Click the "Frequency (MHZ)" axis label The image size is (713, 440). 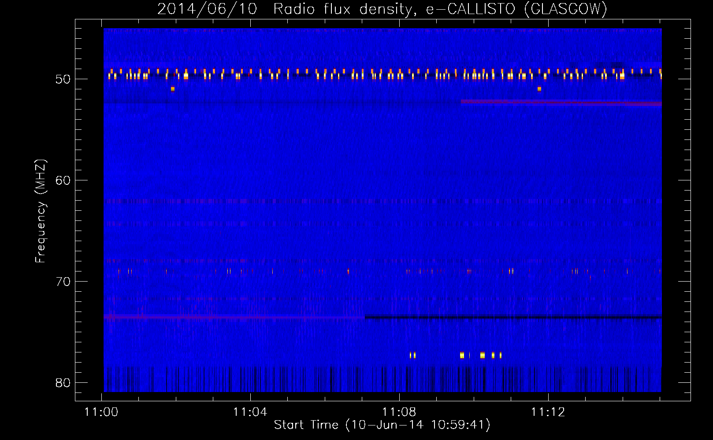coord(41,211)
